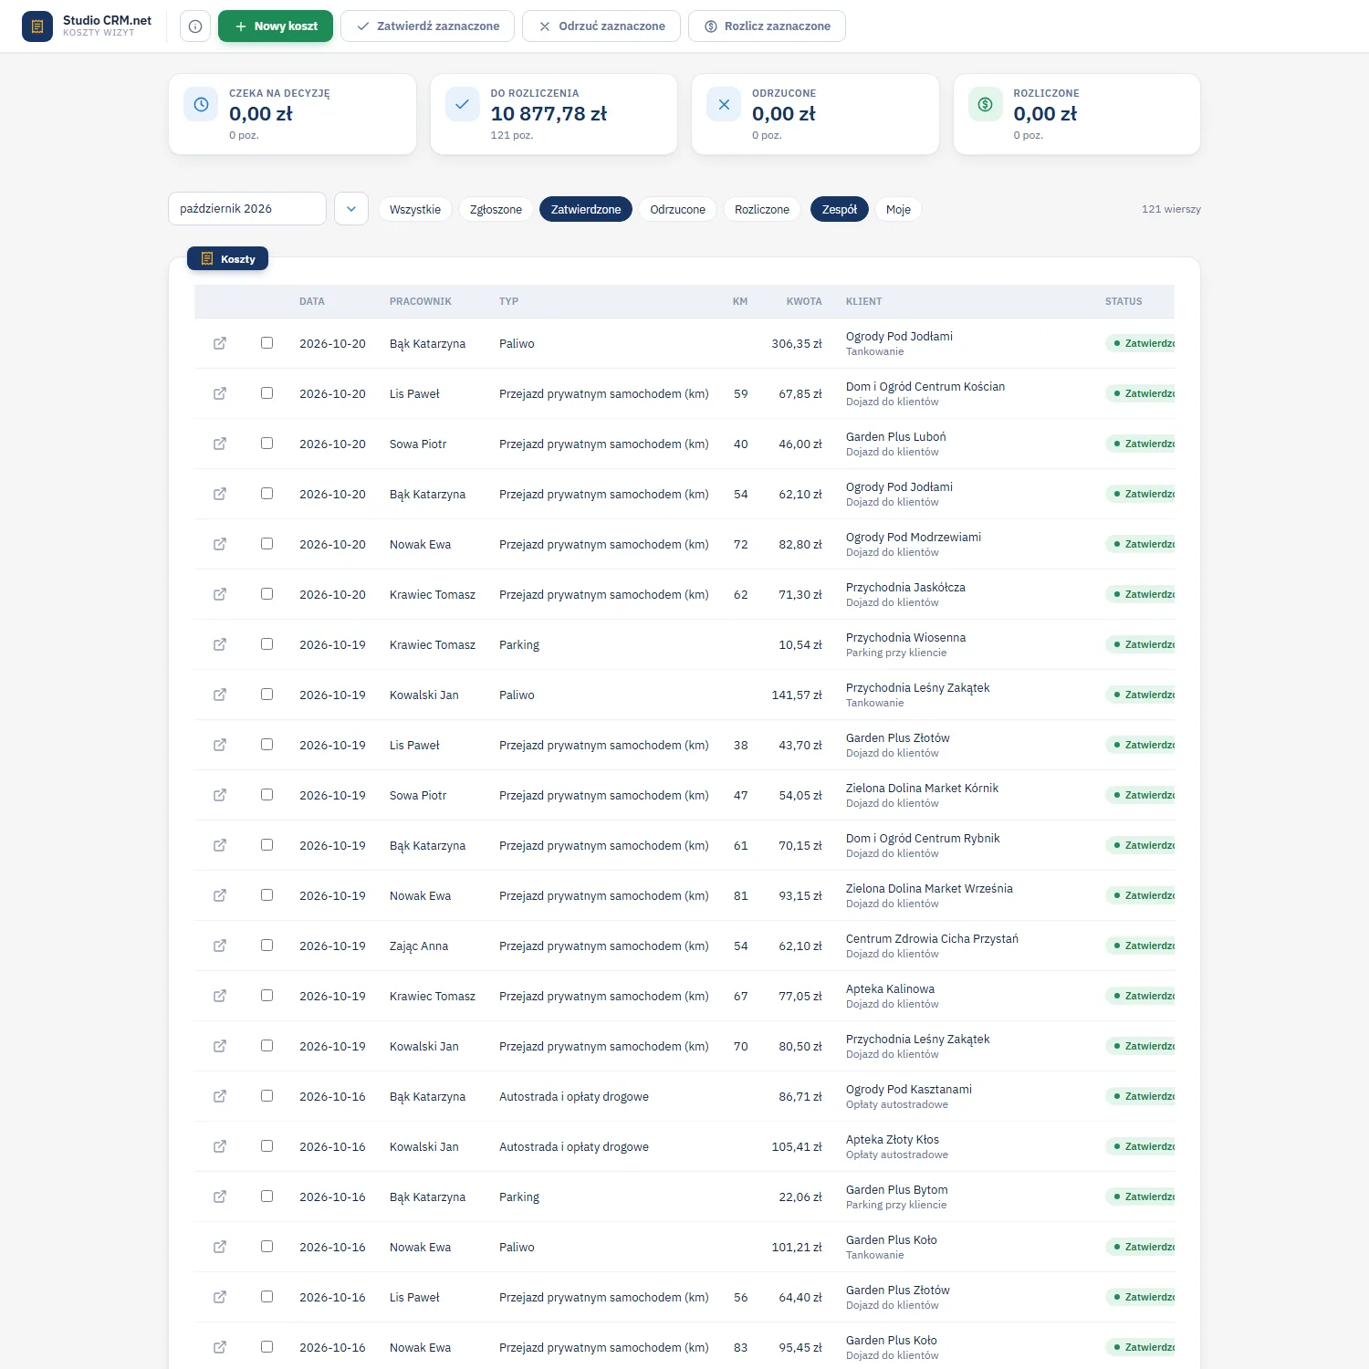Screen dimensions: 1369x1369
Task: Click the checkmark icon on Do rozliczenia card
Action: 463,104
